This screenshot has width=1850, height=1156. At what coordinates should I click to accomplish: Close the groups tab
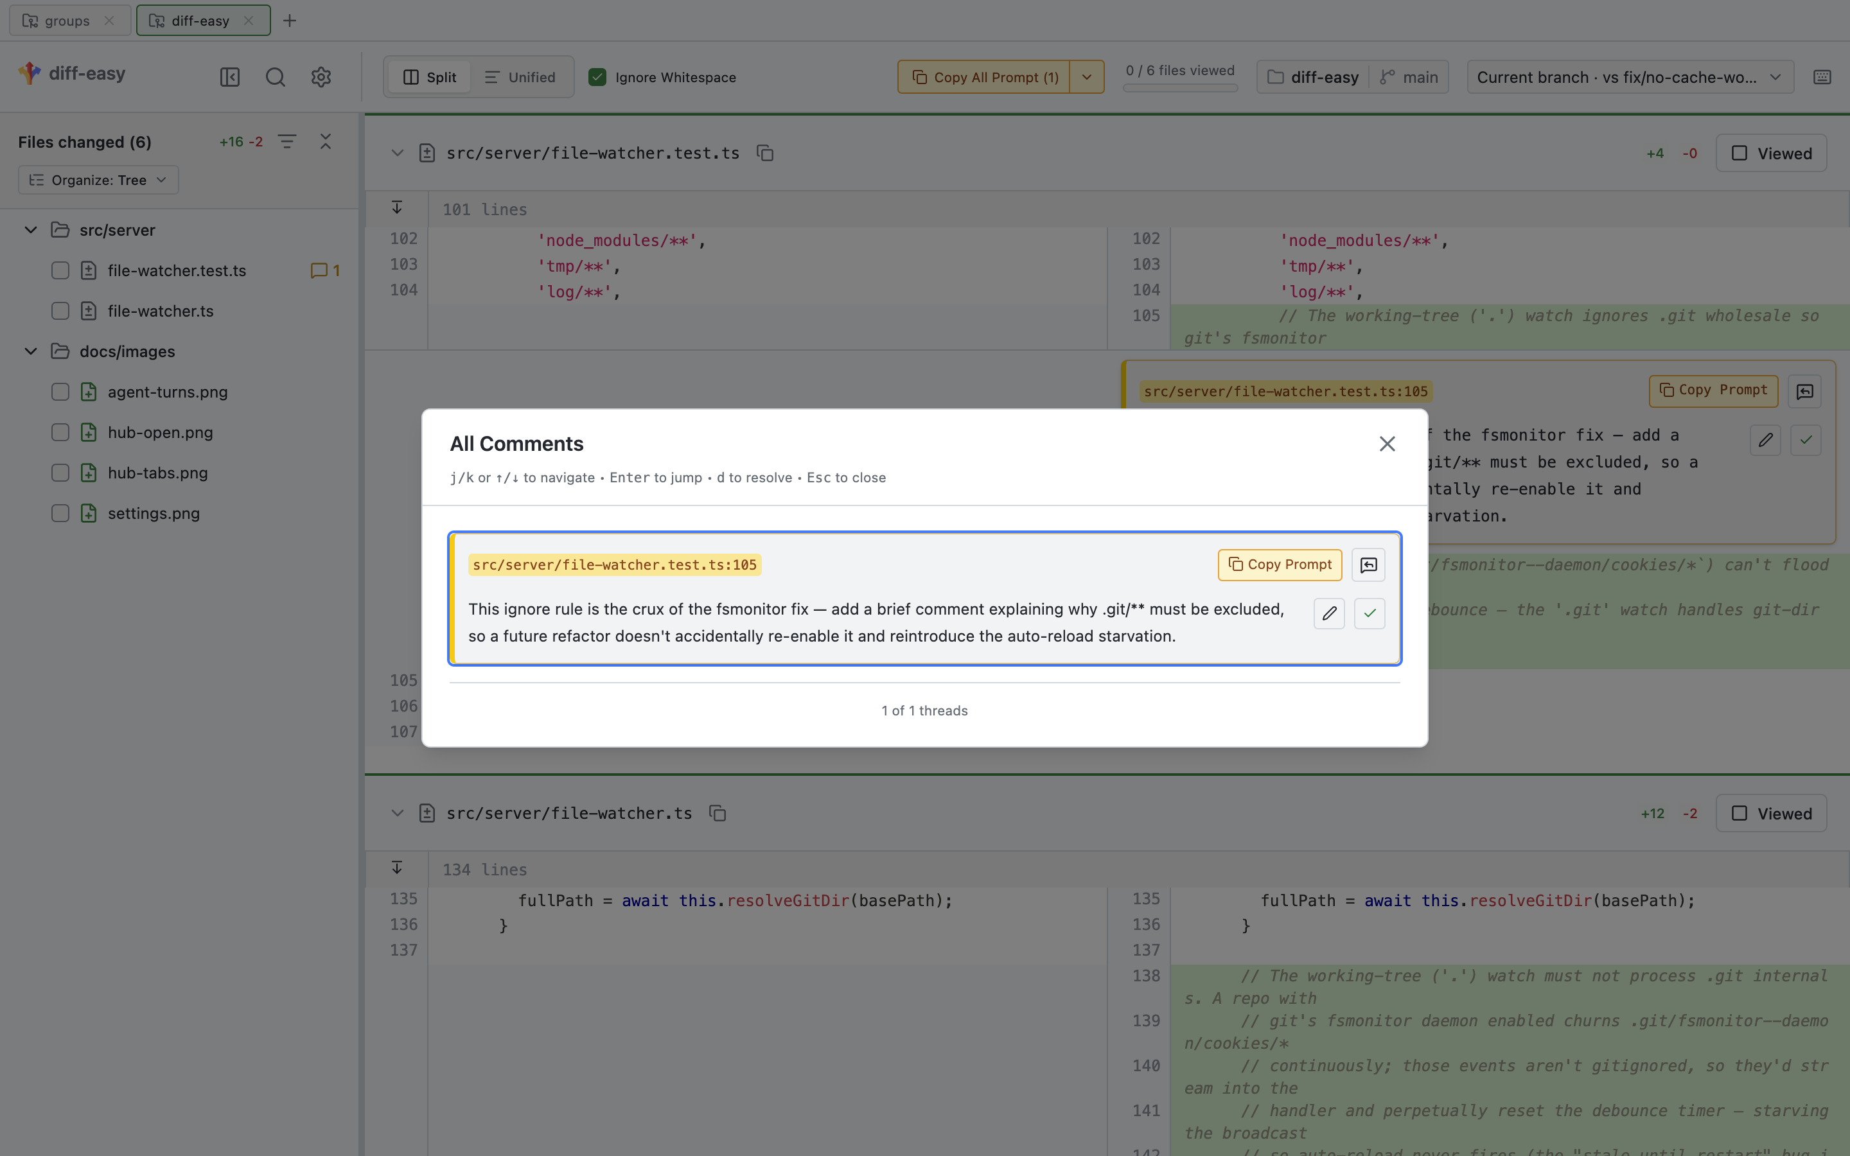(109, 21)
